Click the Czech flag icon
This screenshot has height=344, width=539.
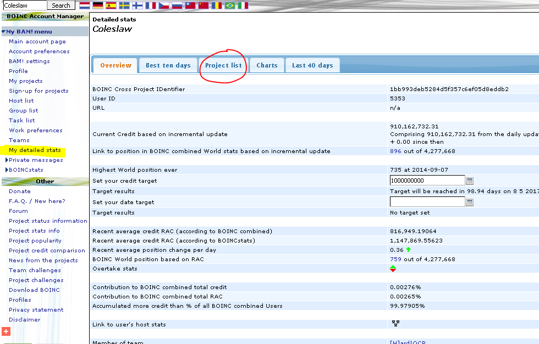tap(164, 5)
